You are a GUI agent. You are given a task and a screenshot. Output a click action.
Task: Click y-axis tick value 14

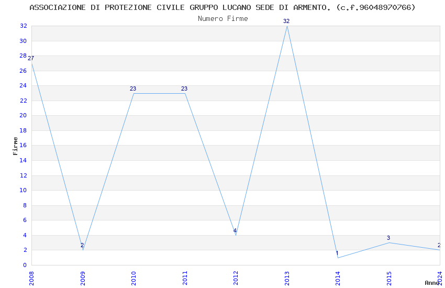coord(23,160)
